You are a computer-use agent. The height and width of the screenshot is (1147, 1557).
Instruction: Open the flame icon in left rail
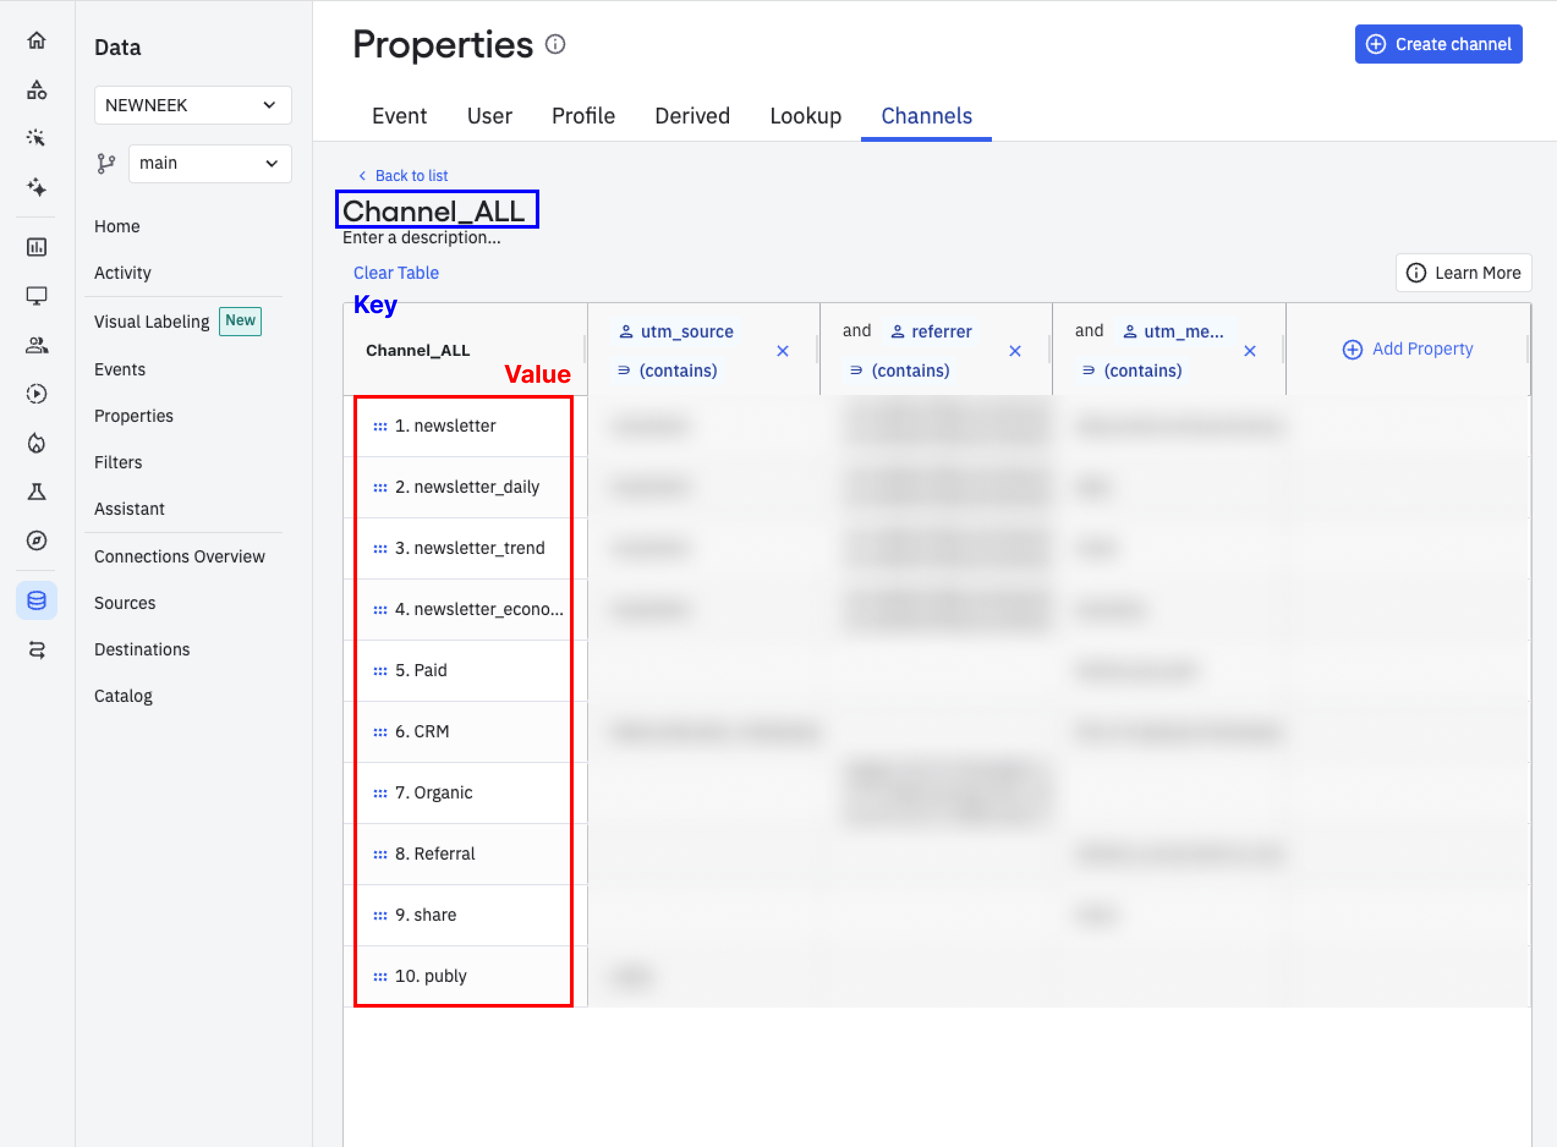(37, 443)
